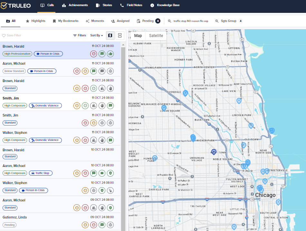Image resolution: width=306 pixels, height=231 pixels.
Task: Click red face icon on top Brown, Harald call
Action: [94, 54]
